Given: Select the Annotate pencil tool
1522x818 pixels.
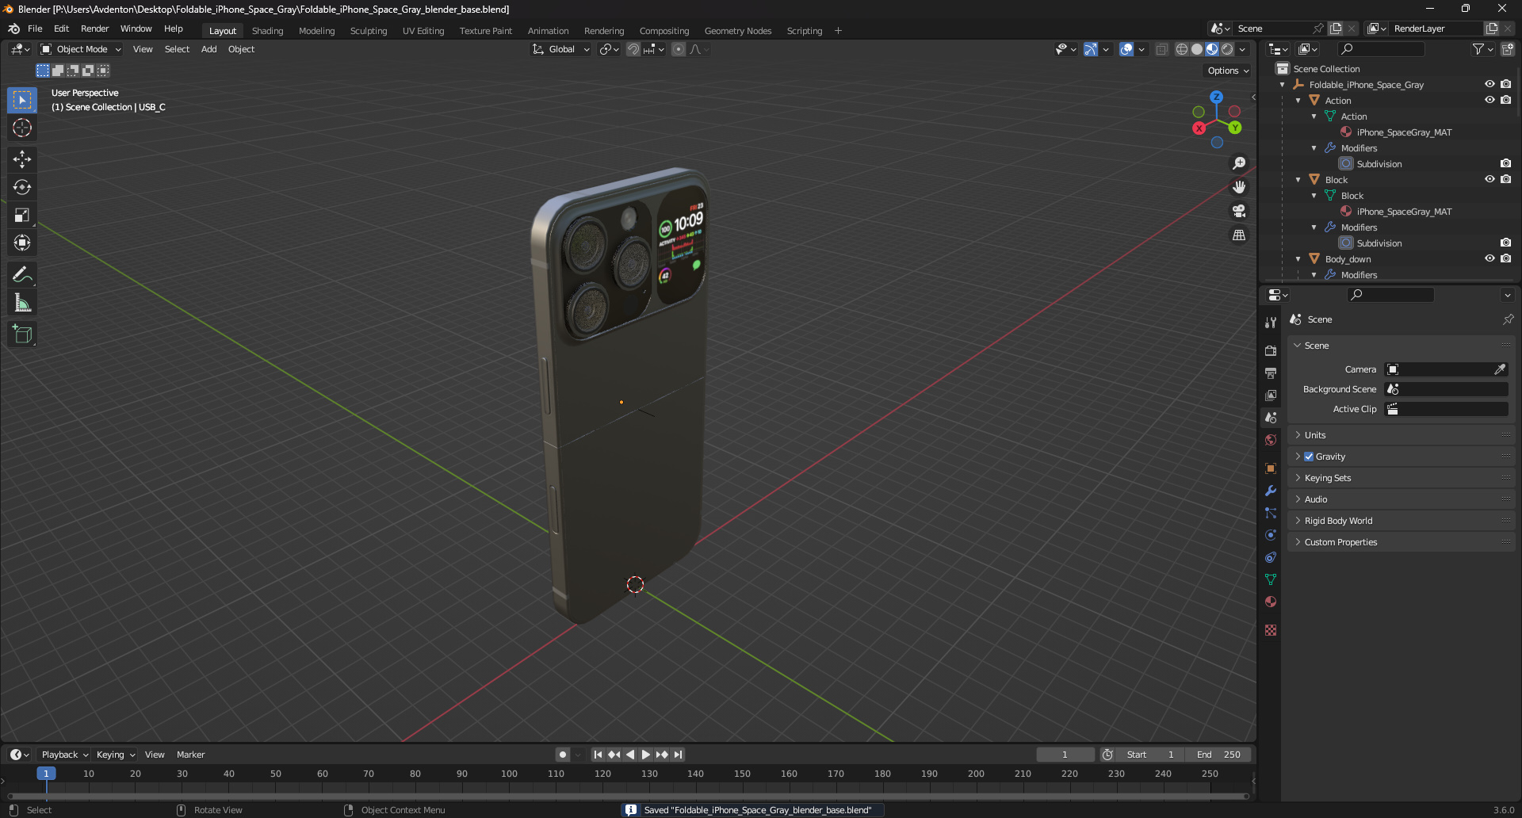Looking at the screenshot, I should (22, 274).
